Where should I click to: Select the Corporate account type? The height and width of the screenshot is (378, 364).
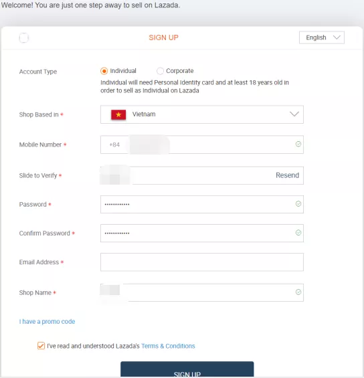[160, 71]
